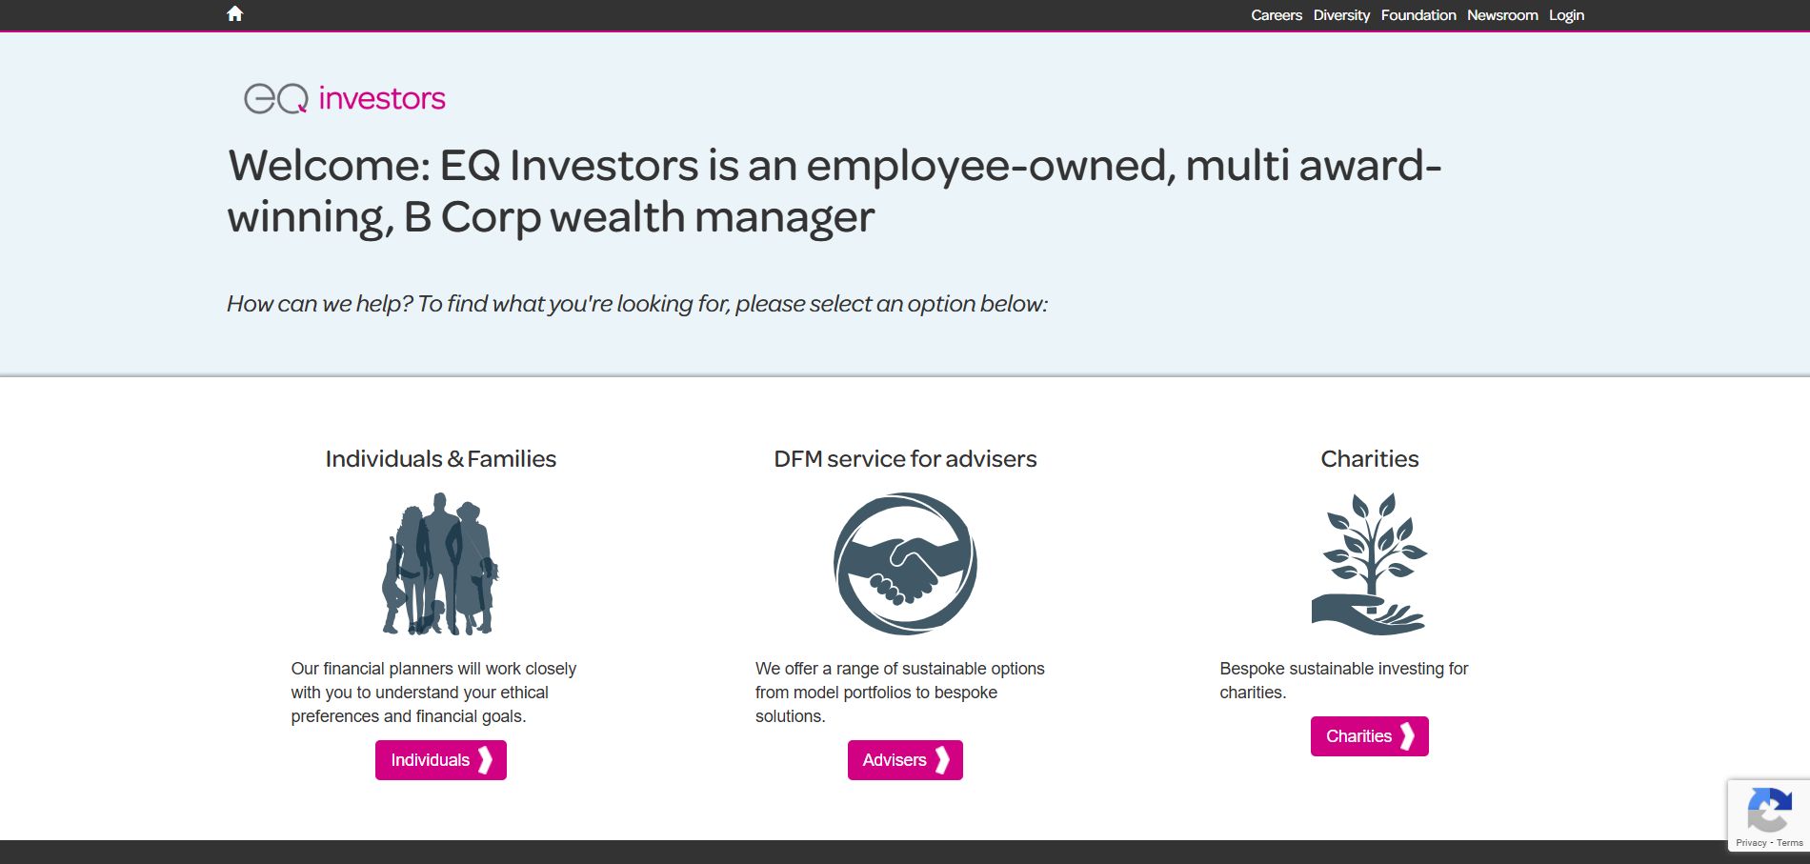Viewport: 1810px width, 864px height.
Task: Click the arrow icon inside Advisers button
Action: (944, 759)
